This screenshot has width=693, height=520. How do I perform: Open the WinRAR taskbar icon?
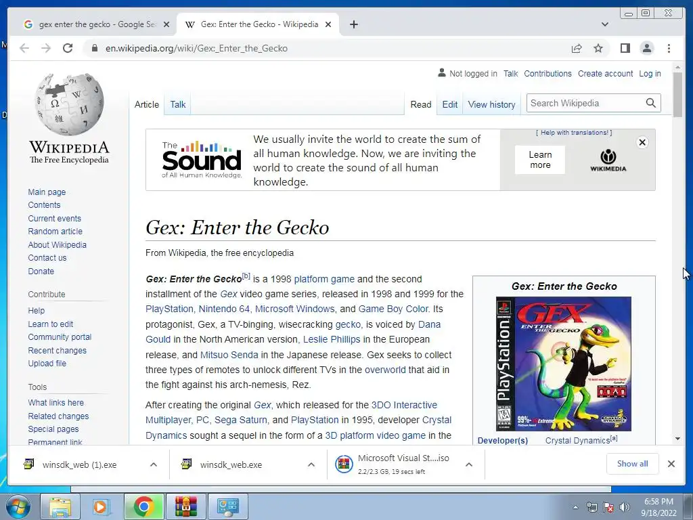coord(185,506)
